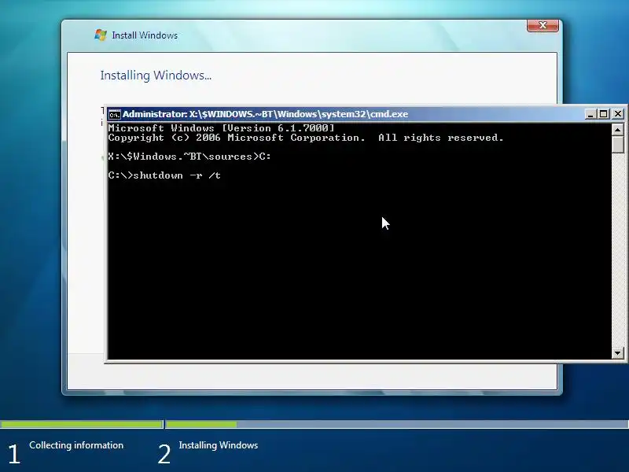Image resolution: width=629 pixels, height=472 pixels.
Task: Click the cmd scrollbar up arrow
Action: click(617, 130)
